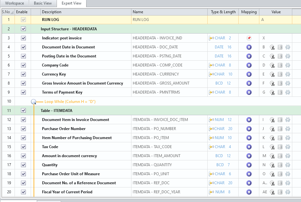Select the Expert View tab

point(71,3)
